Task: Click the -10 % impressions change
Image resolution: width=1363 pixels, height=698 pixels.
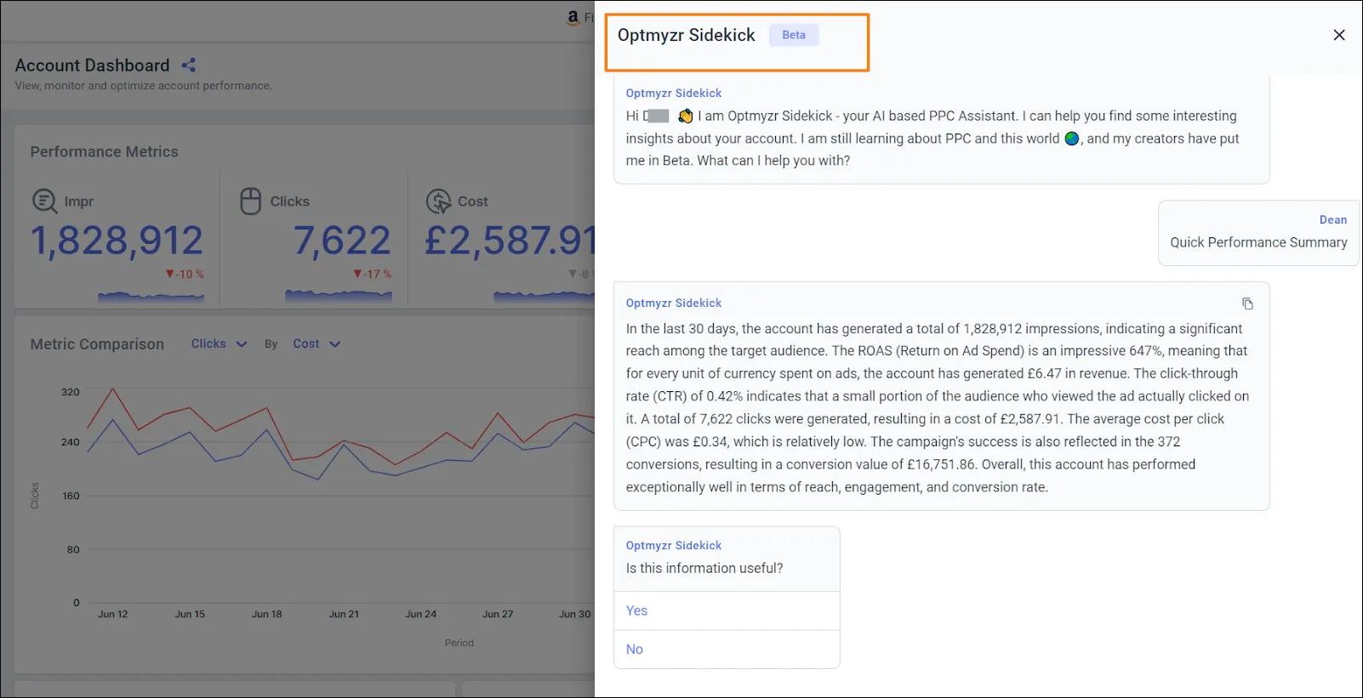Action: (185, 274)
